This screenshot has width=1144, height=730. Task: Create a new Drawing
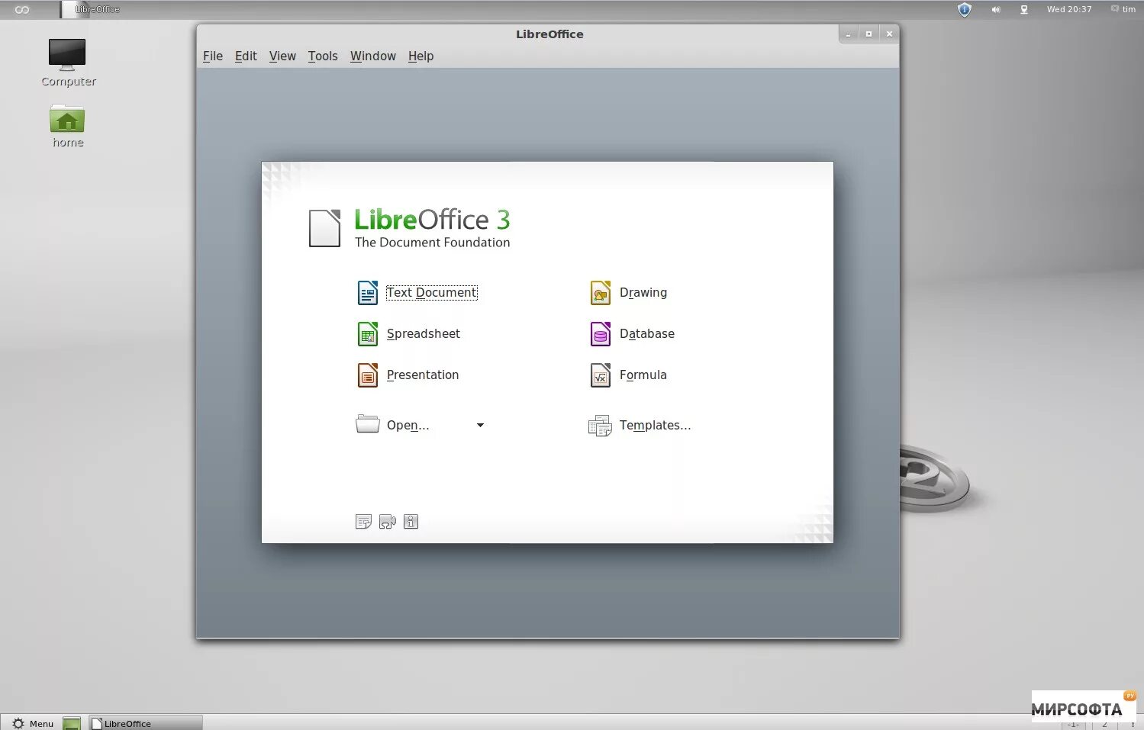643,292
